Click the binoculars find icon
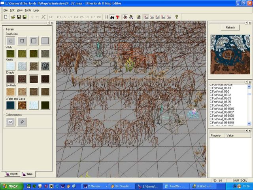 pos(112,17)
